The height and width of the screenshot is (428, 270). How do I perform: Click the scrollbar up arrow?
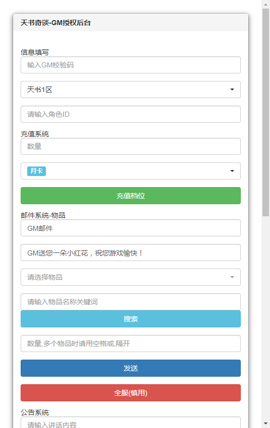(x=265, y=4)
